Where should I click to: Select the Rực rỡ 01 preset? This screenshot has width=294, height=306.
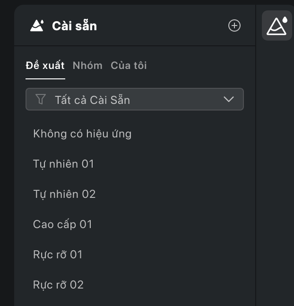(58, 255)
